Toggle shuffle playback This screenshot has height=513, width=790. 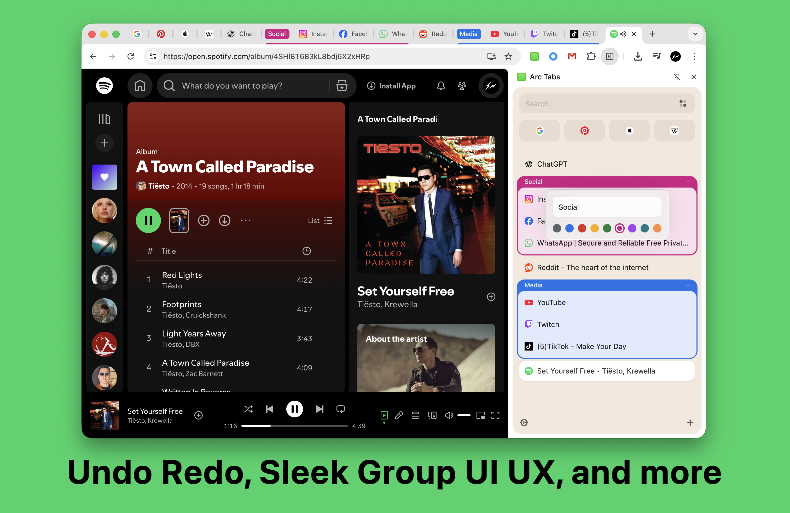[x=248, y=409]
